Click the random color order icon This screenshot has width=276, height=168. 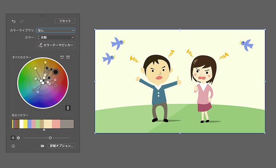pyautogui.click(x=62, y=57)
